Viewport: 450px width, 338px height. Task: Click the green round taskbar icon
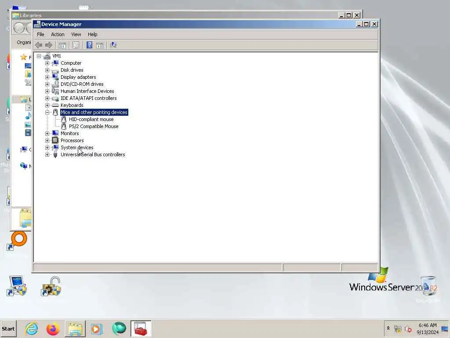pos(119,328)
